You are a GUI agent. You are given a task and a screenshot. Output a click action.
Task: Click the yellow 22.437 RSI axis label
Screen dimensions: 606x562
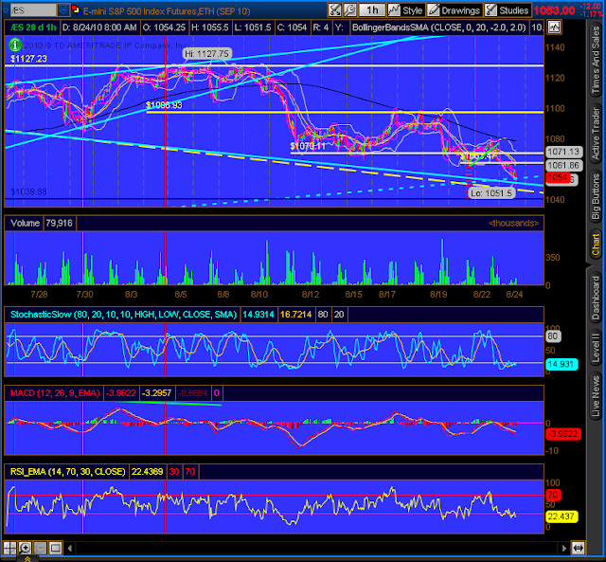(561, 517)
